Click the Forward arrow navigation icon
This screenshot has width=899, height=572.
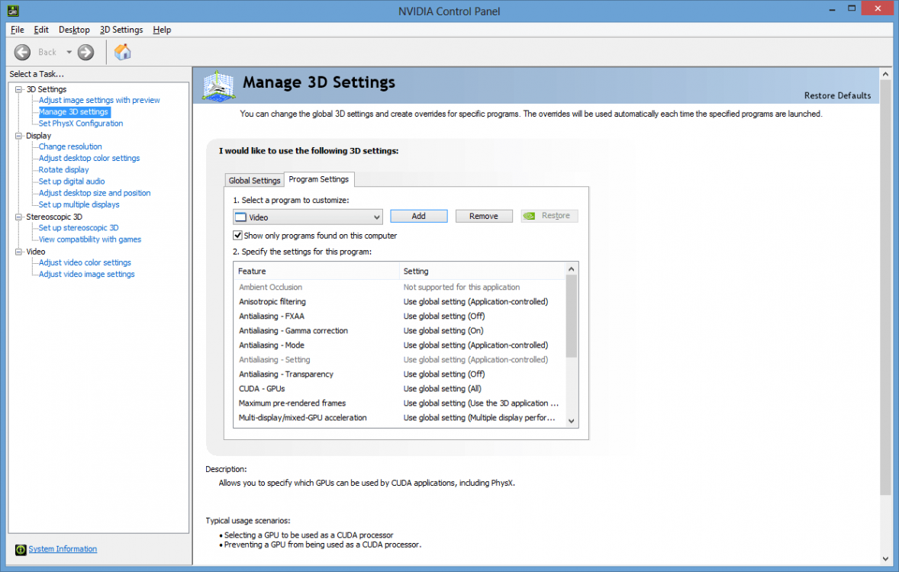coord(86,52)
